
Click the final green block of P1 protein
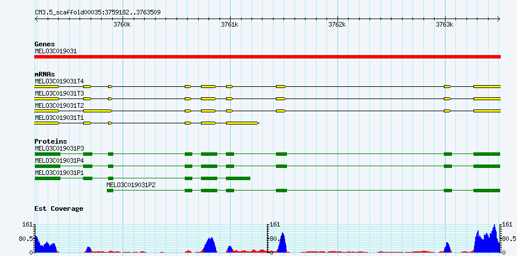tap(238, 178)
